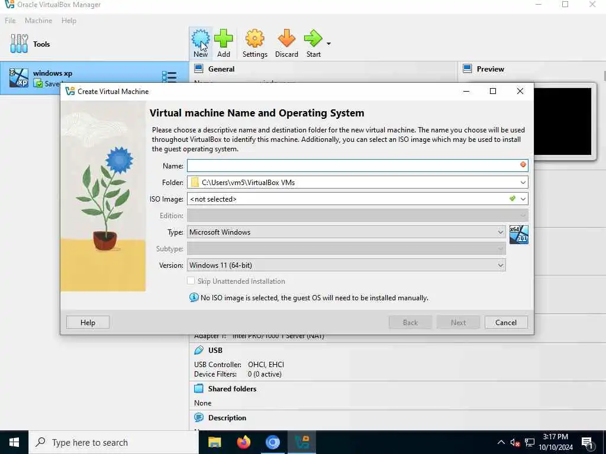
Task: Click the New machine toolbar icon
Action: tap(201, 39)
